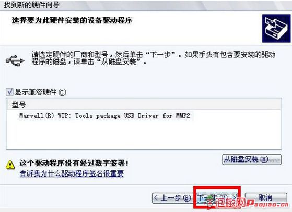Screen dimensions: 292x212
Task: Click the hardware wizard icon in header
Action: pos(276,29)
